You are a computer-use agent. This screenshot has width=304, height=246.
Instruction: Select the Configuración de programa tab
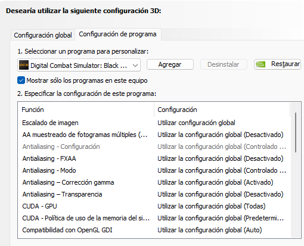click(117, 34)
